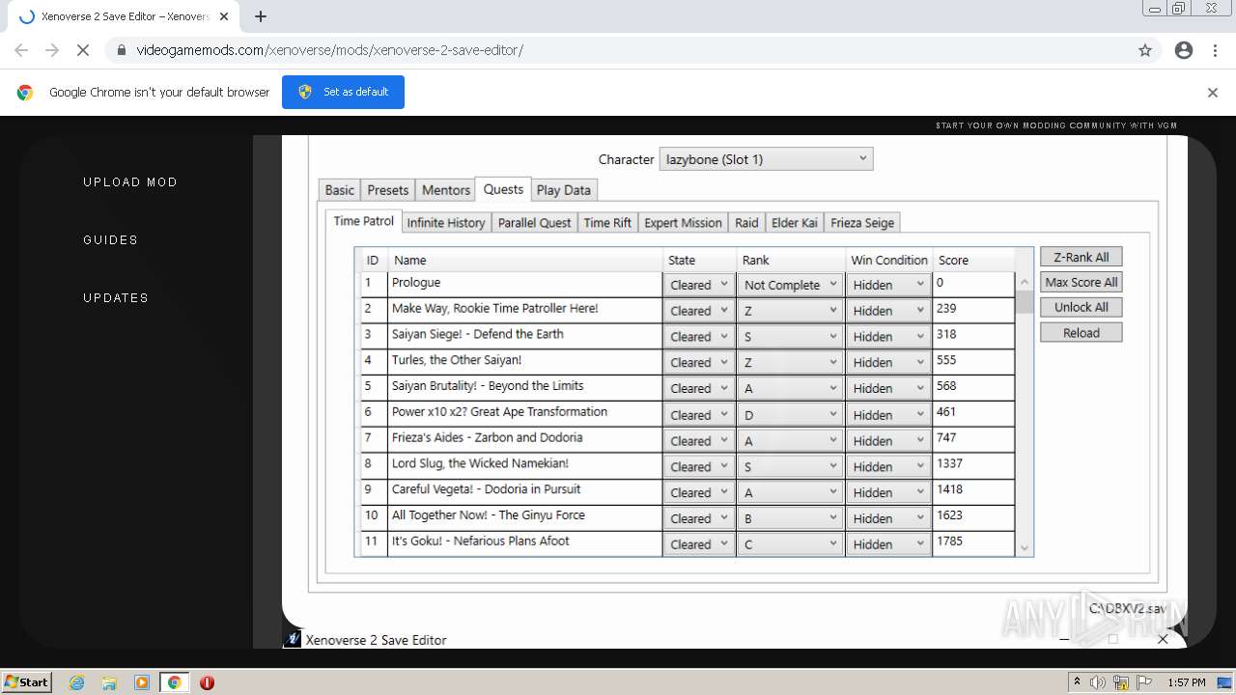Image resolution: width=1236 pixels, height=695 pixels.
Task: Select quest name Frieza's Aides - Zarbon and Dodoria
Action: [487, 437]
